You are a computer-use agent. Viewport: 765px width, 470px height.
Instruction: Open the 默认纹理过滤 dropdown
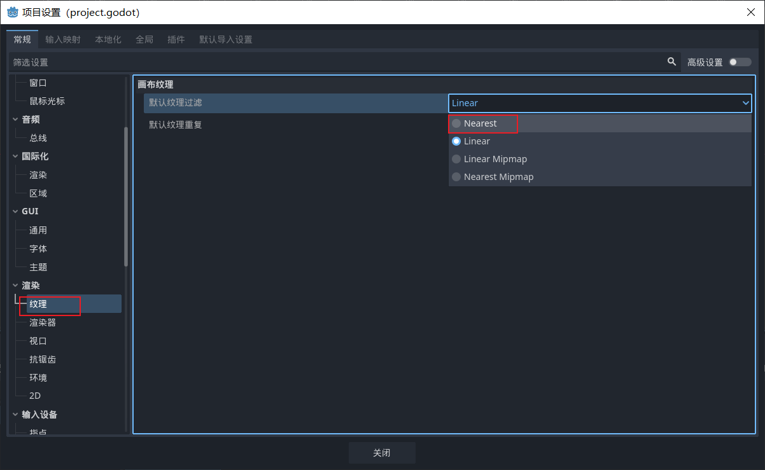coord(600,103)
